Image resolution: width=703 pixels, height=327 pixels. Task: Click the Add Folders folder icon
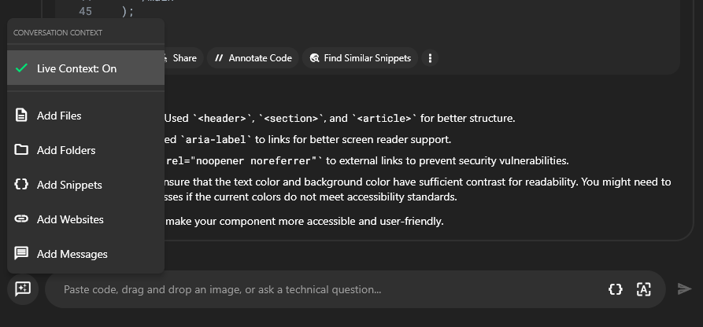[x=21, y=149]
